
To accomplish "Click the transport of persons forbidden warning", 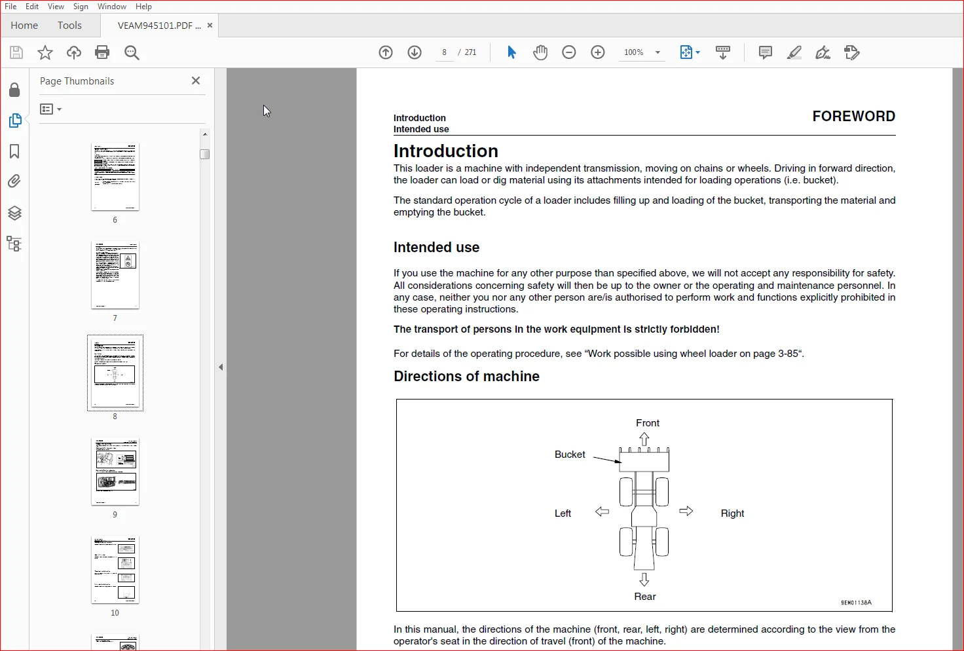I will [x=557, y=329].
